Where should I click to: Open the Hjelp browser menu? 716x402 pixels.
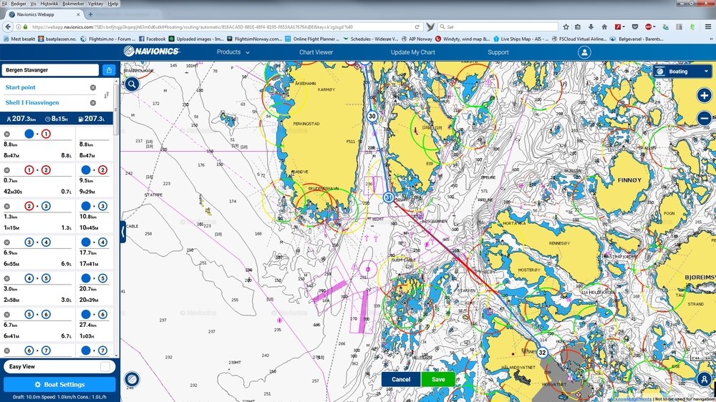113,4
